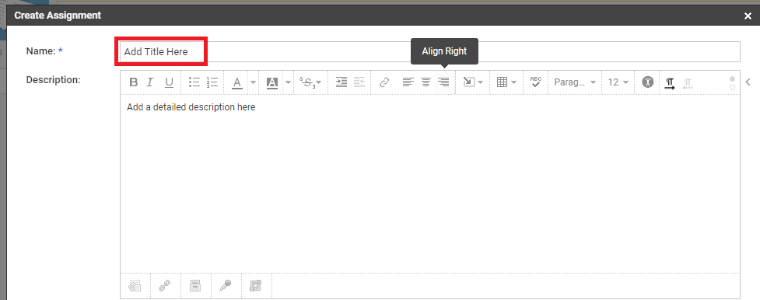The width and height of the screenshot is (760, 300).
Task: Collapse the editor toolbar with chevron arrow
Action: point(748,82)
